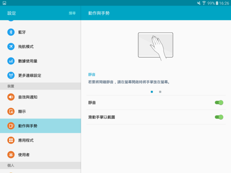
Task: Tap the motions and gestures icon
Action: [x=11, y=126]
